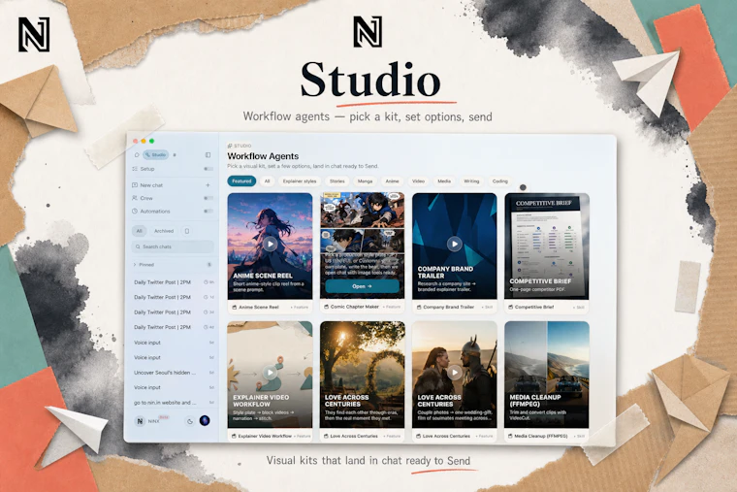The height and width of the screenshot is (492, 737).
Task: Click the Media Cleanup (FFMPEG) footer icon
Action: [510, 436]
